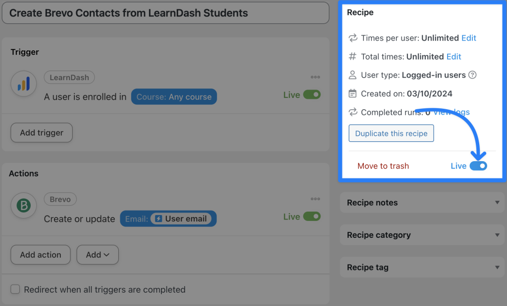Click the recipe title input field
The height and width of the screenshot is (306, 507).
click(x=166, y=13)
